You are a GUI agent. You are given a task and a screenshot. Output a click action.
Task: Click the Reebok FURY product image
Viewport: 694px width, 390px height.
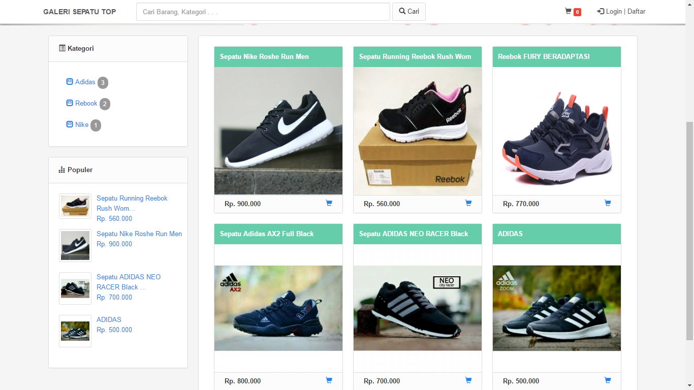tap(556, 131)
